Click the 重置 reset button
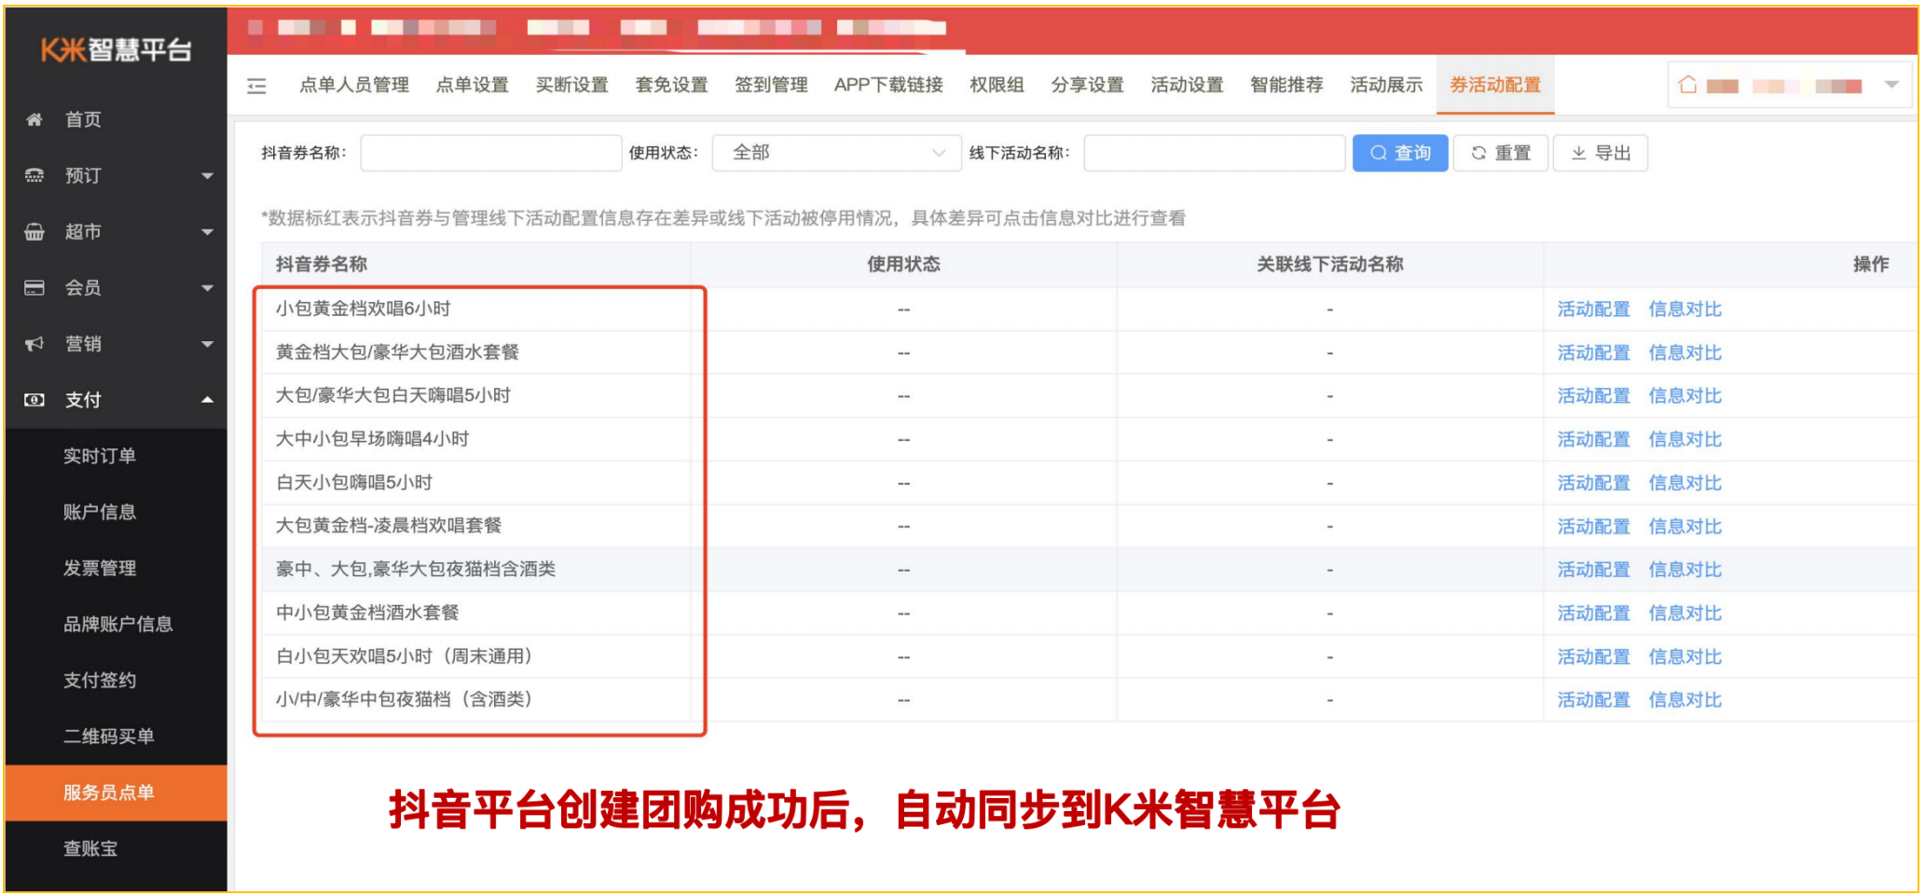Viewport: 1925px width, 896px height. click(x=1501, y=153)
